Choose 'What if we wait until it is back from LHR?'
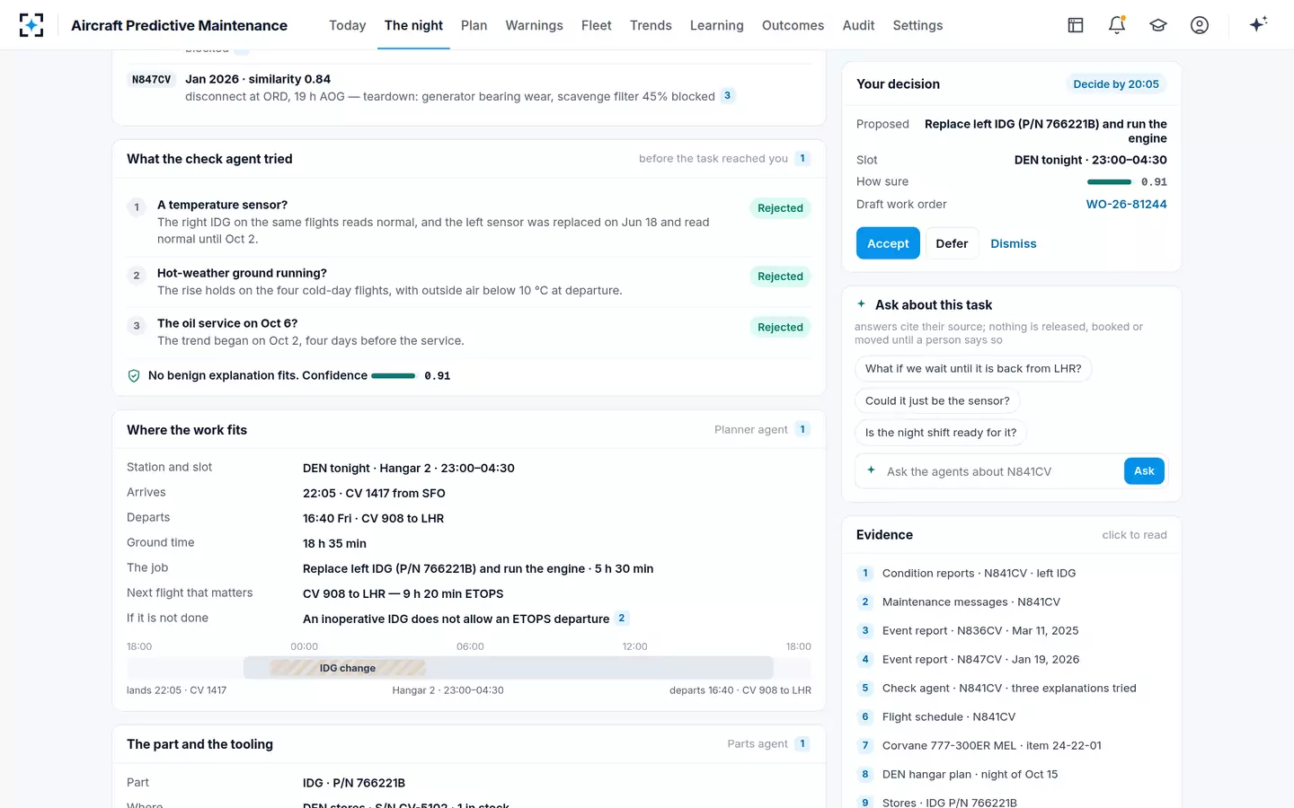This screenshot has width=1294, height=808. [x=973, y=369]
